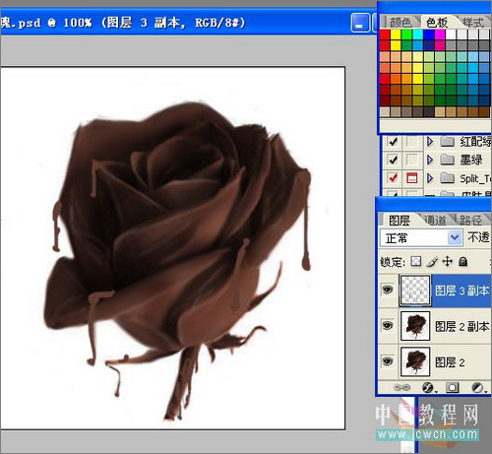Toggle dialog box for 红配绿 action set

(412, 142)
